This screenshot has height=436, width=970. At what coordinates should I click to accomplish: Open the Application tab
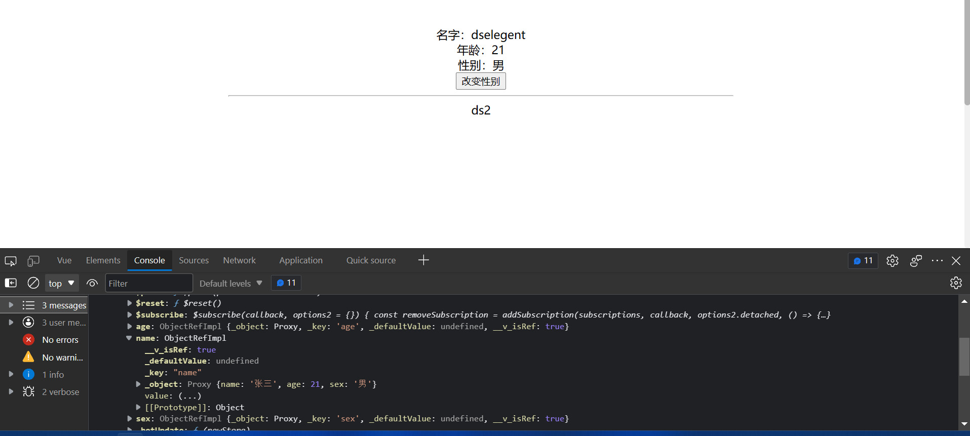[301, 260]
